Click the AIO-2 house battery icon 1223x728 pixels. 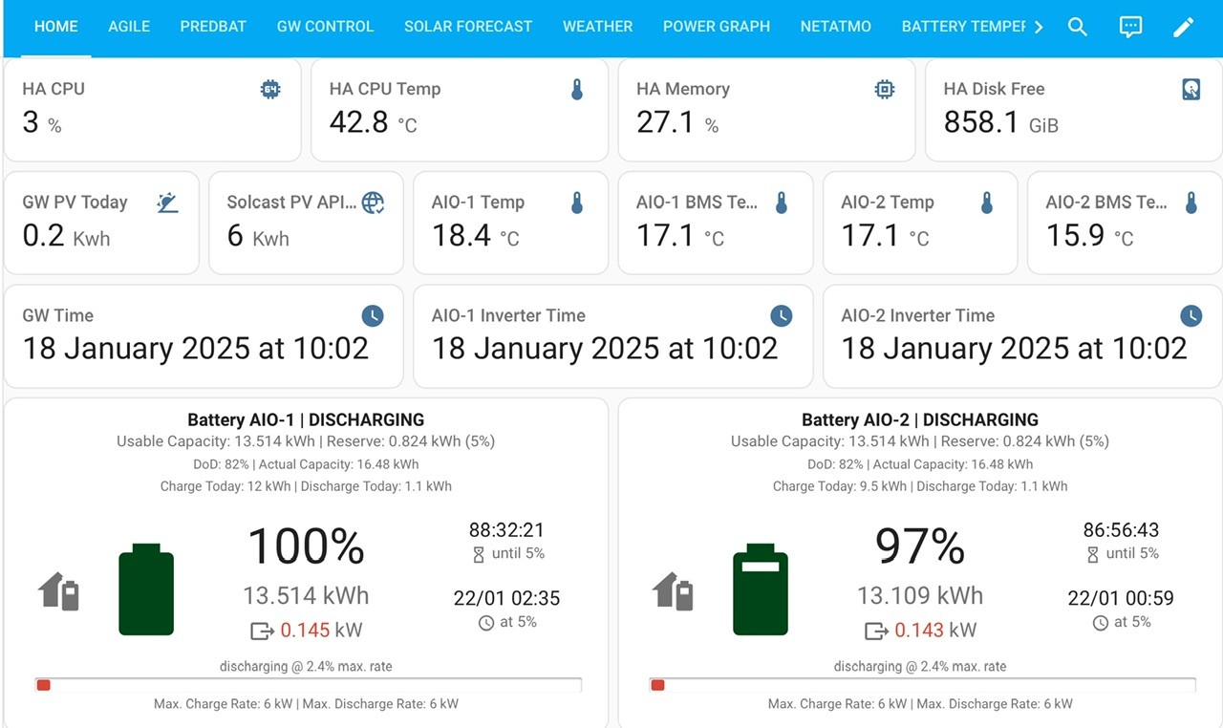point(674,590)
